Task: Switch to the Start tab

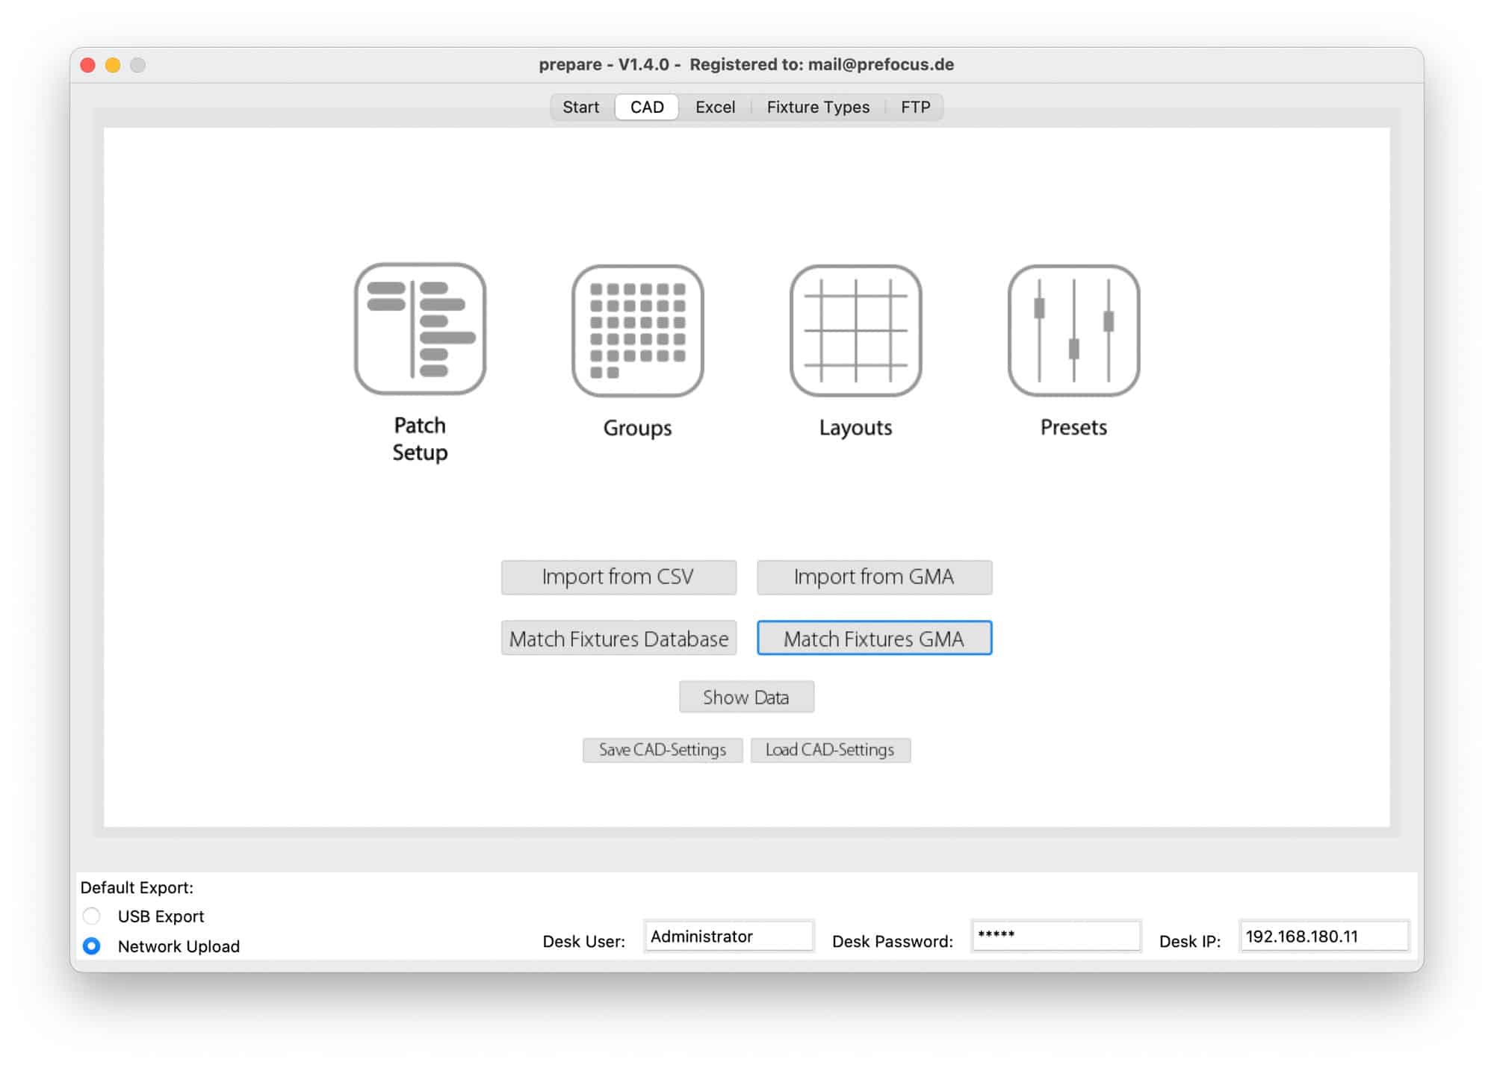Action: click(580, 107)
